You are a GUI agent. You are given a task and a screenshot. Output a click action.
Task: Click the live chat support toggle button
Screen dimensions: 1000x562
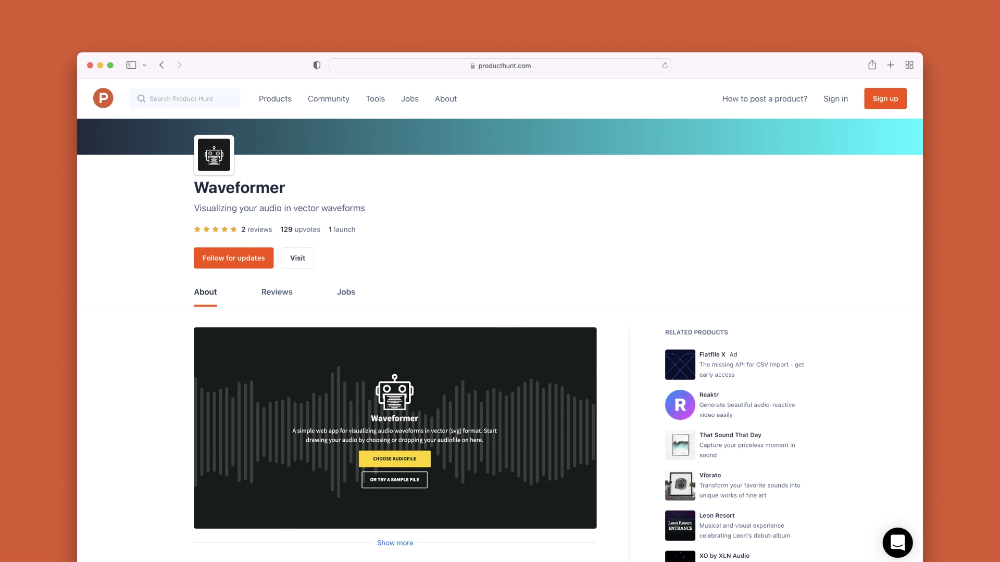coord(897,542)
